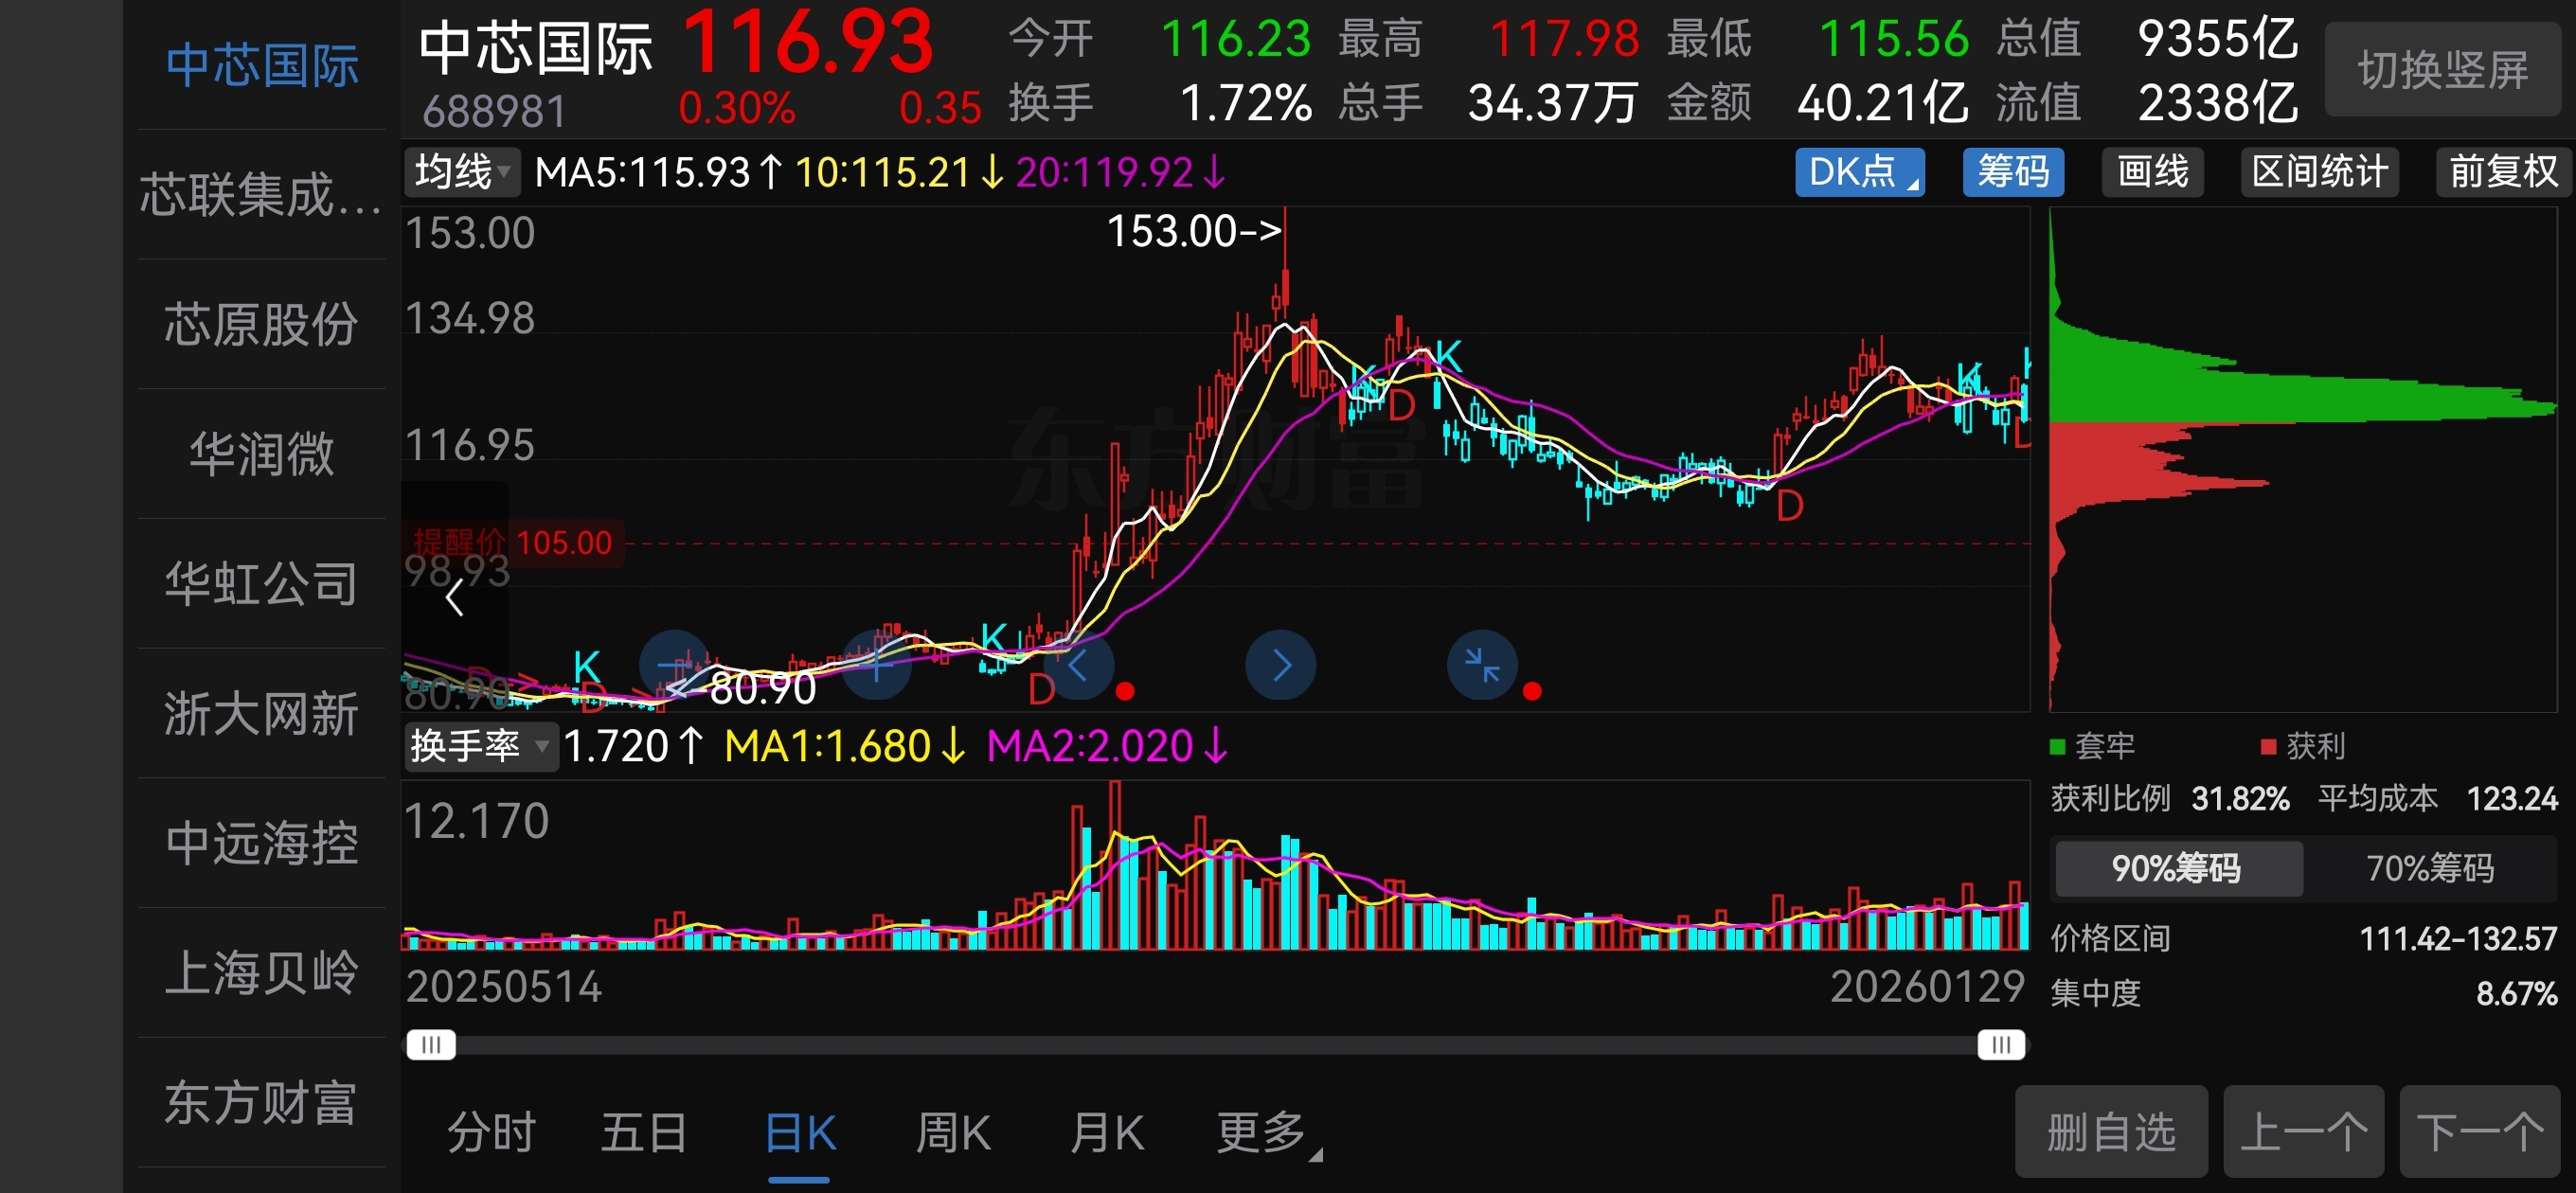Toggle DK点 indicator
Viewport: 2576px width, 1193px height.
1858,172
